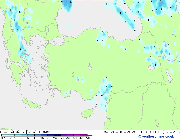This screenshot has width=180, height=139.
Task: Pick the legend swatch between 15 and 20
Action: (x=44, y=135)
